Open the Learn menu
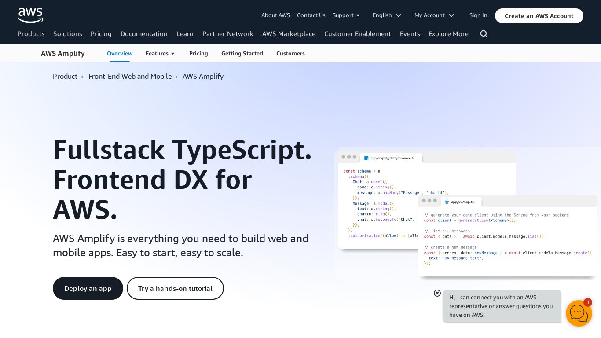 (185, 34)
